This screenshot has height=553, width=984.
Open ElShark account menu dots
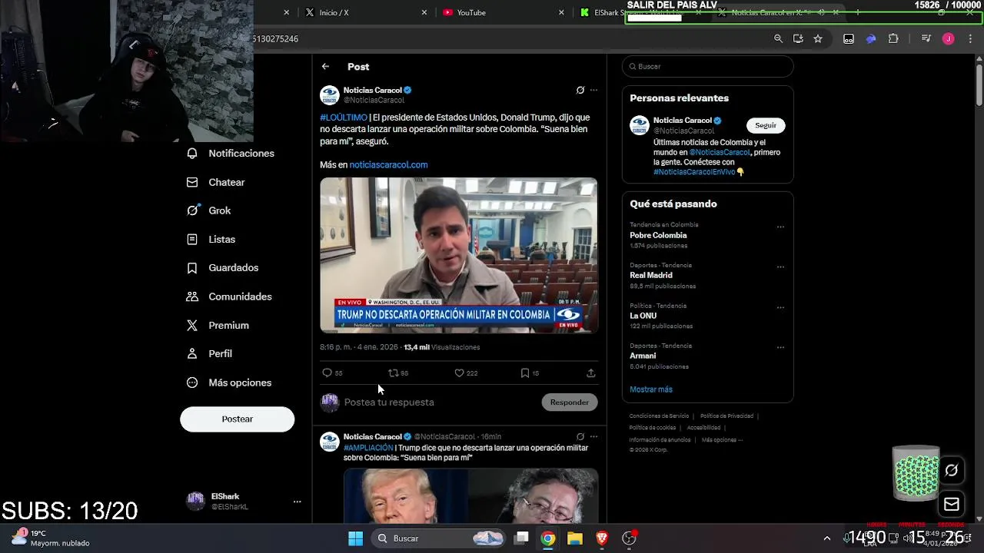coord(297,502)
